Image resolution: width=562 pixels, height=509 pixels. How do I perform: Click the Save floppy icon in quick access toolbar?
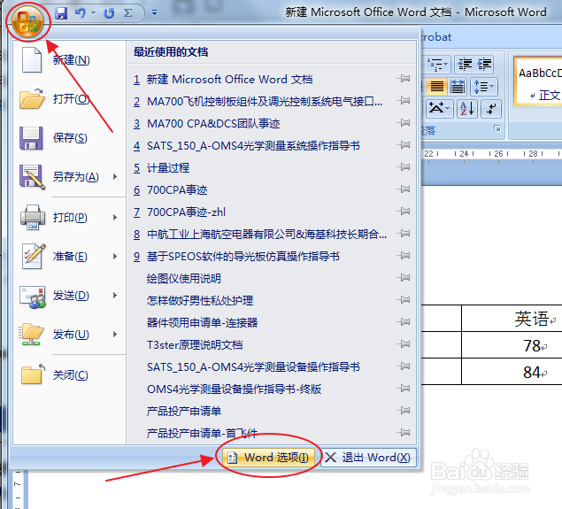pos(61,13)
